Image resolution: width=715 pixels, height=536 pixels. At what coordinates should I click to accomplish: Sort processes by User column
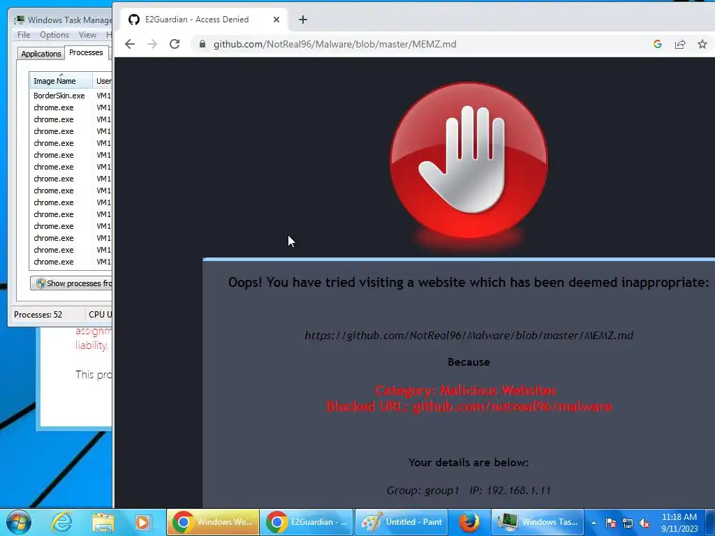103,81
